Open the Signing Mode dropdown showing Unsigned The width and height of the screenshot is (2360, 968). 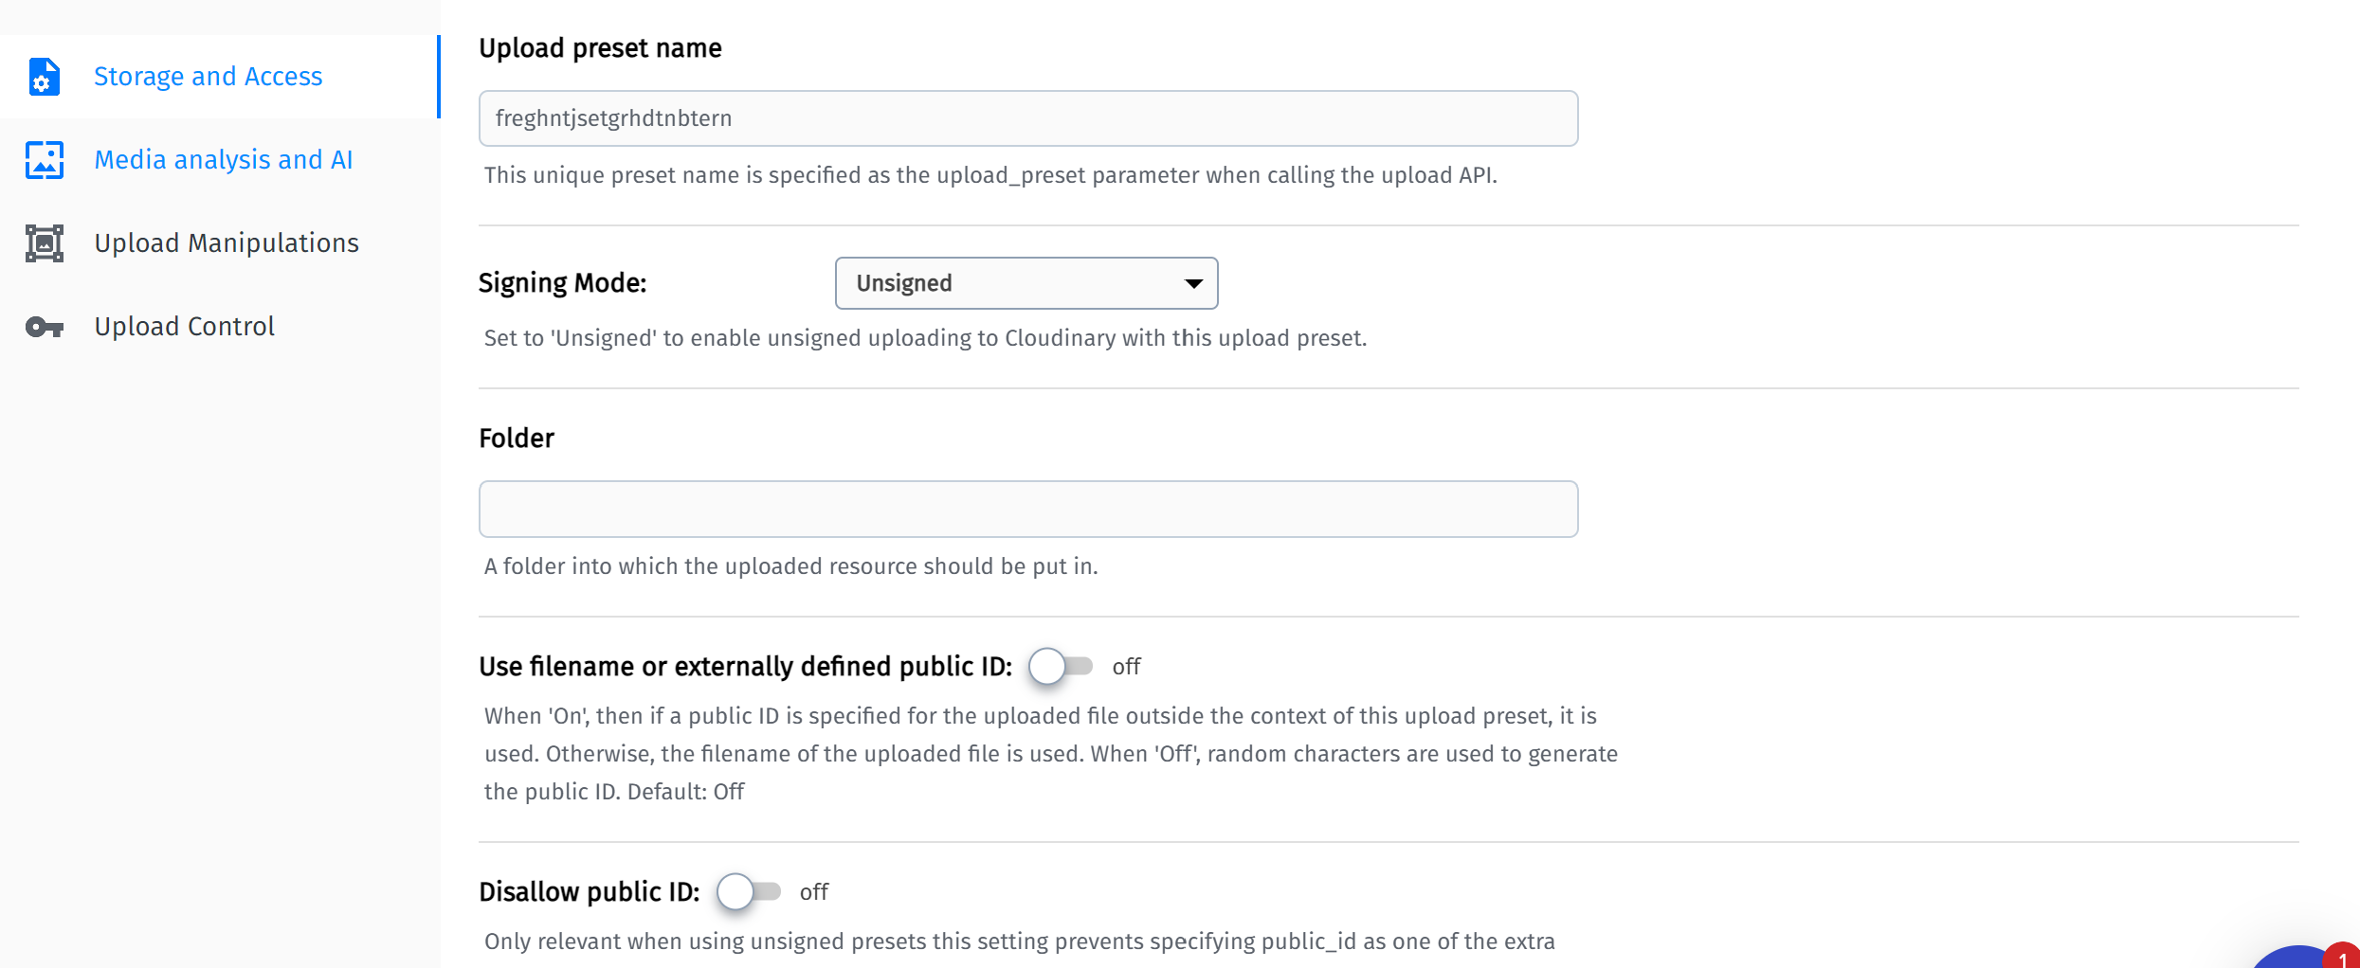(1025, 283)
